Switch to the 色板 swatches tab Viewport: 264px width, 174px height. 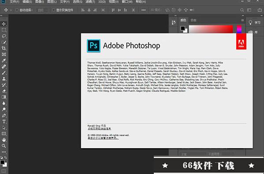tap(193, 20)
